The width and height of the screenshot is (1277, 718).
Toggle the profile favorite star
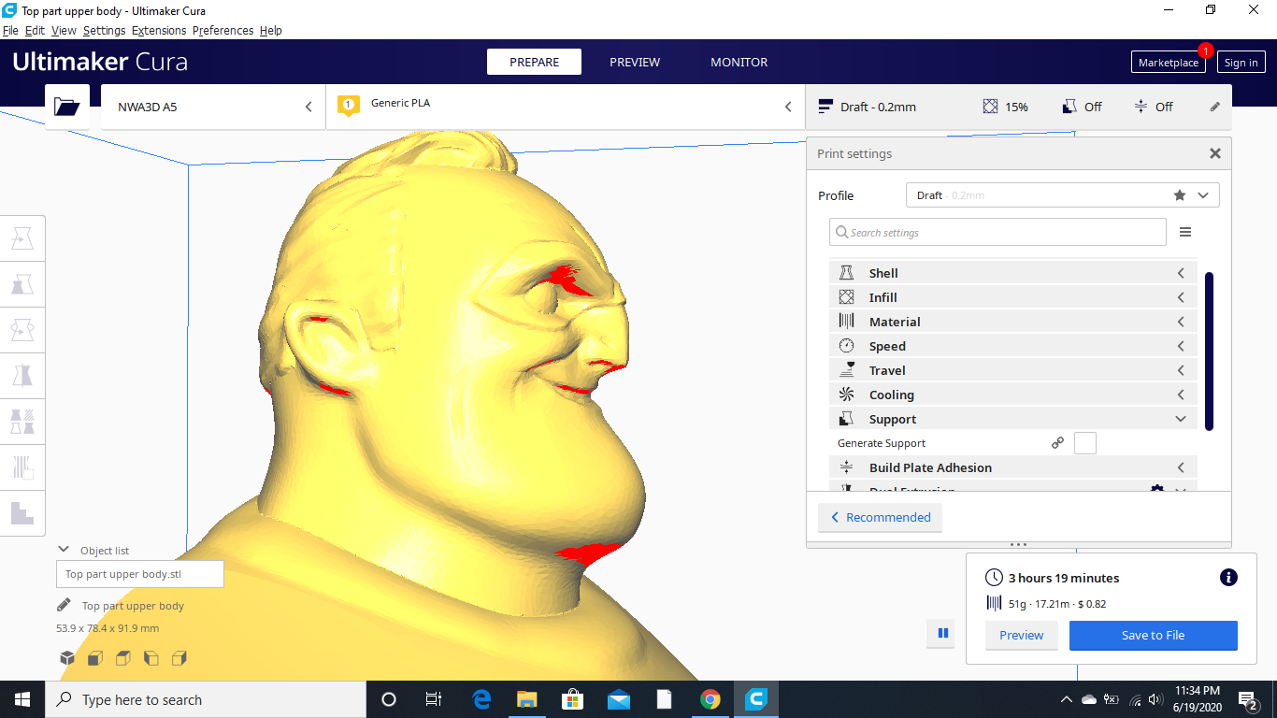point(1179,194)
